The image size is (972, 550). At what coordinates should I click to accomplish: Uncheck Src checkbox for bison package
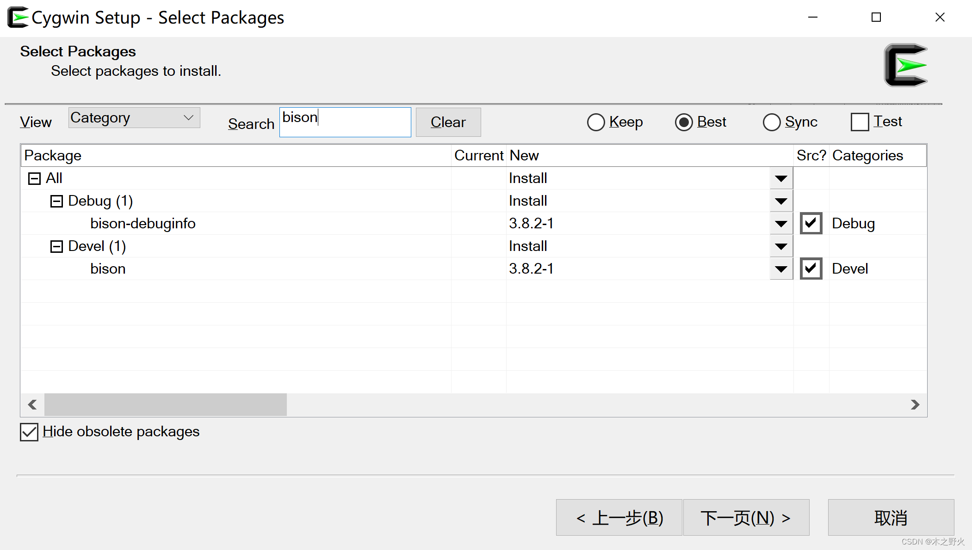coord(811,269)
